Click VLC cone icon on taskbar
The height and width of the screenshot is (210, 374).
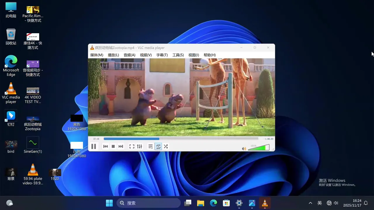(x=265, y=203)
